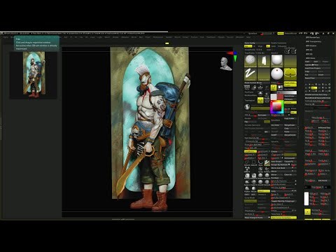336x252 pixels.
Task: Select the SelectRect dashed square icon
Action: tap(253, 162)
